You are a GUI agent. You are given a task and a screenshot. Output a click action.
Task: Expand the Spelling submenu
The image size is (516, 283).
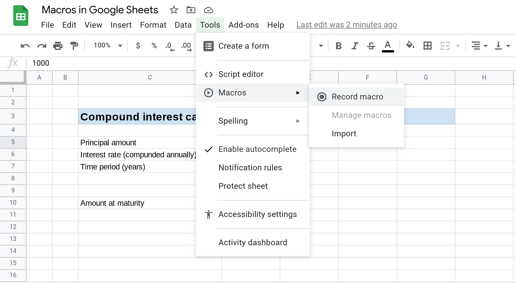click(x=253, y=121)
